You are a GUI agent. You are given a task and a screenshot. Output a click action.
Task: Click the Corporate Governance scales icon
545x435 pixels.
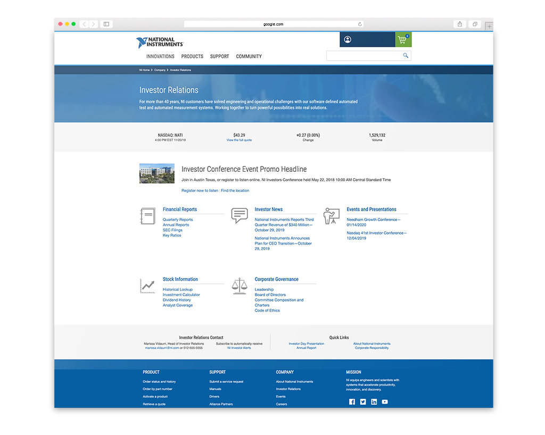coord(240,286)
